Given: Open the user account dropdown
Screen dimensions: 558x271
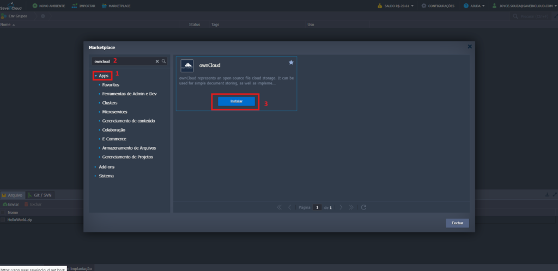Looking at the screenshot, I should pos(525,5).
